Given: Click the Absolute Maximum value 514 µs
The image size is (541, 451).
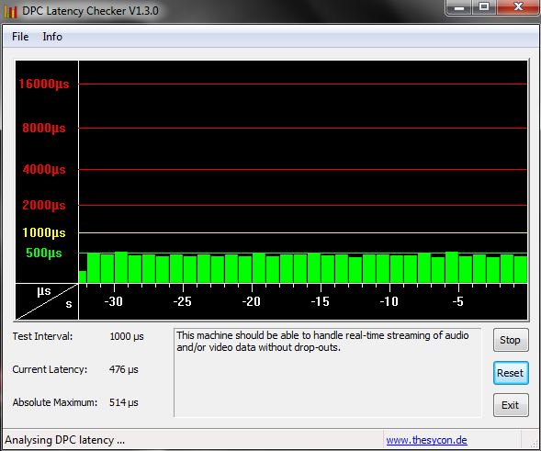Looking at the screenshot, I should 123,402.
